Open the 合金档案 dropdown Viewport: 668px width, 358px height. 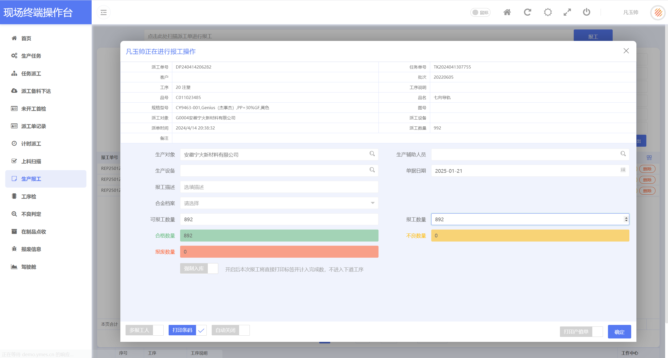[279, 203]
